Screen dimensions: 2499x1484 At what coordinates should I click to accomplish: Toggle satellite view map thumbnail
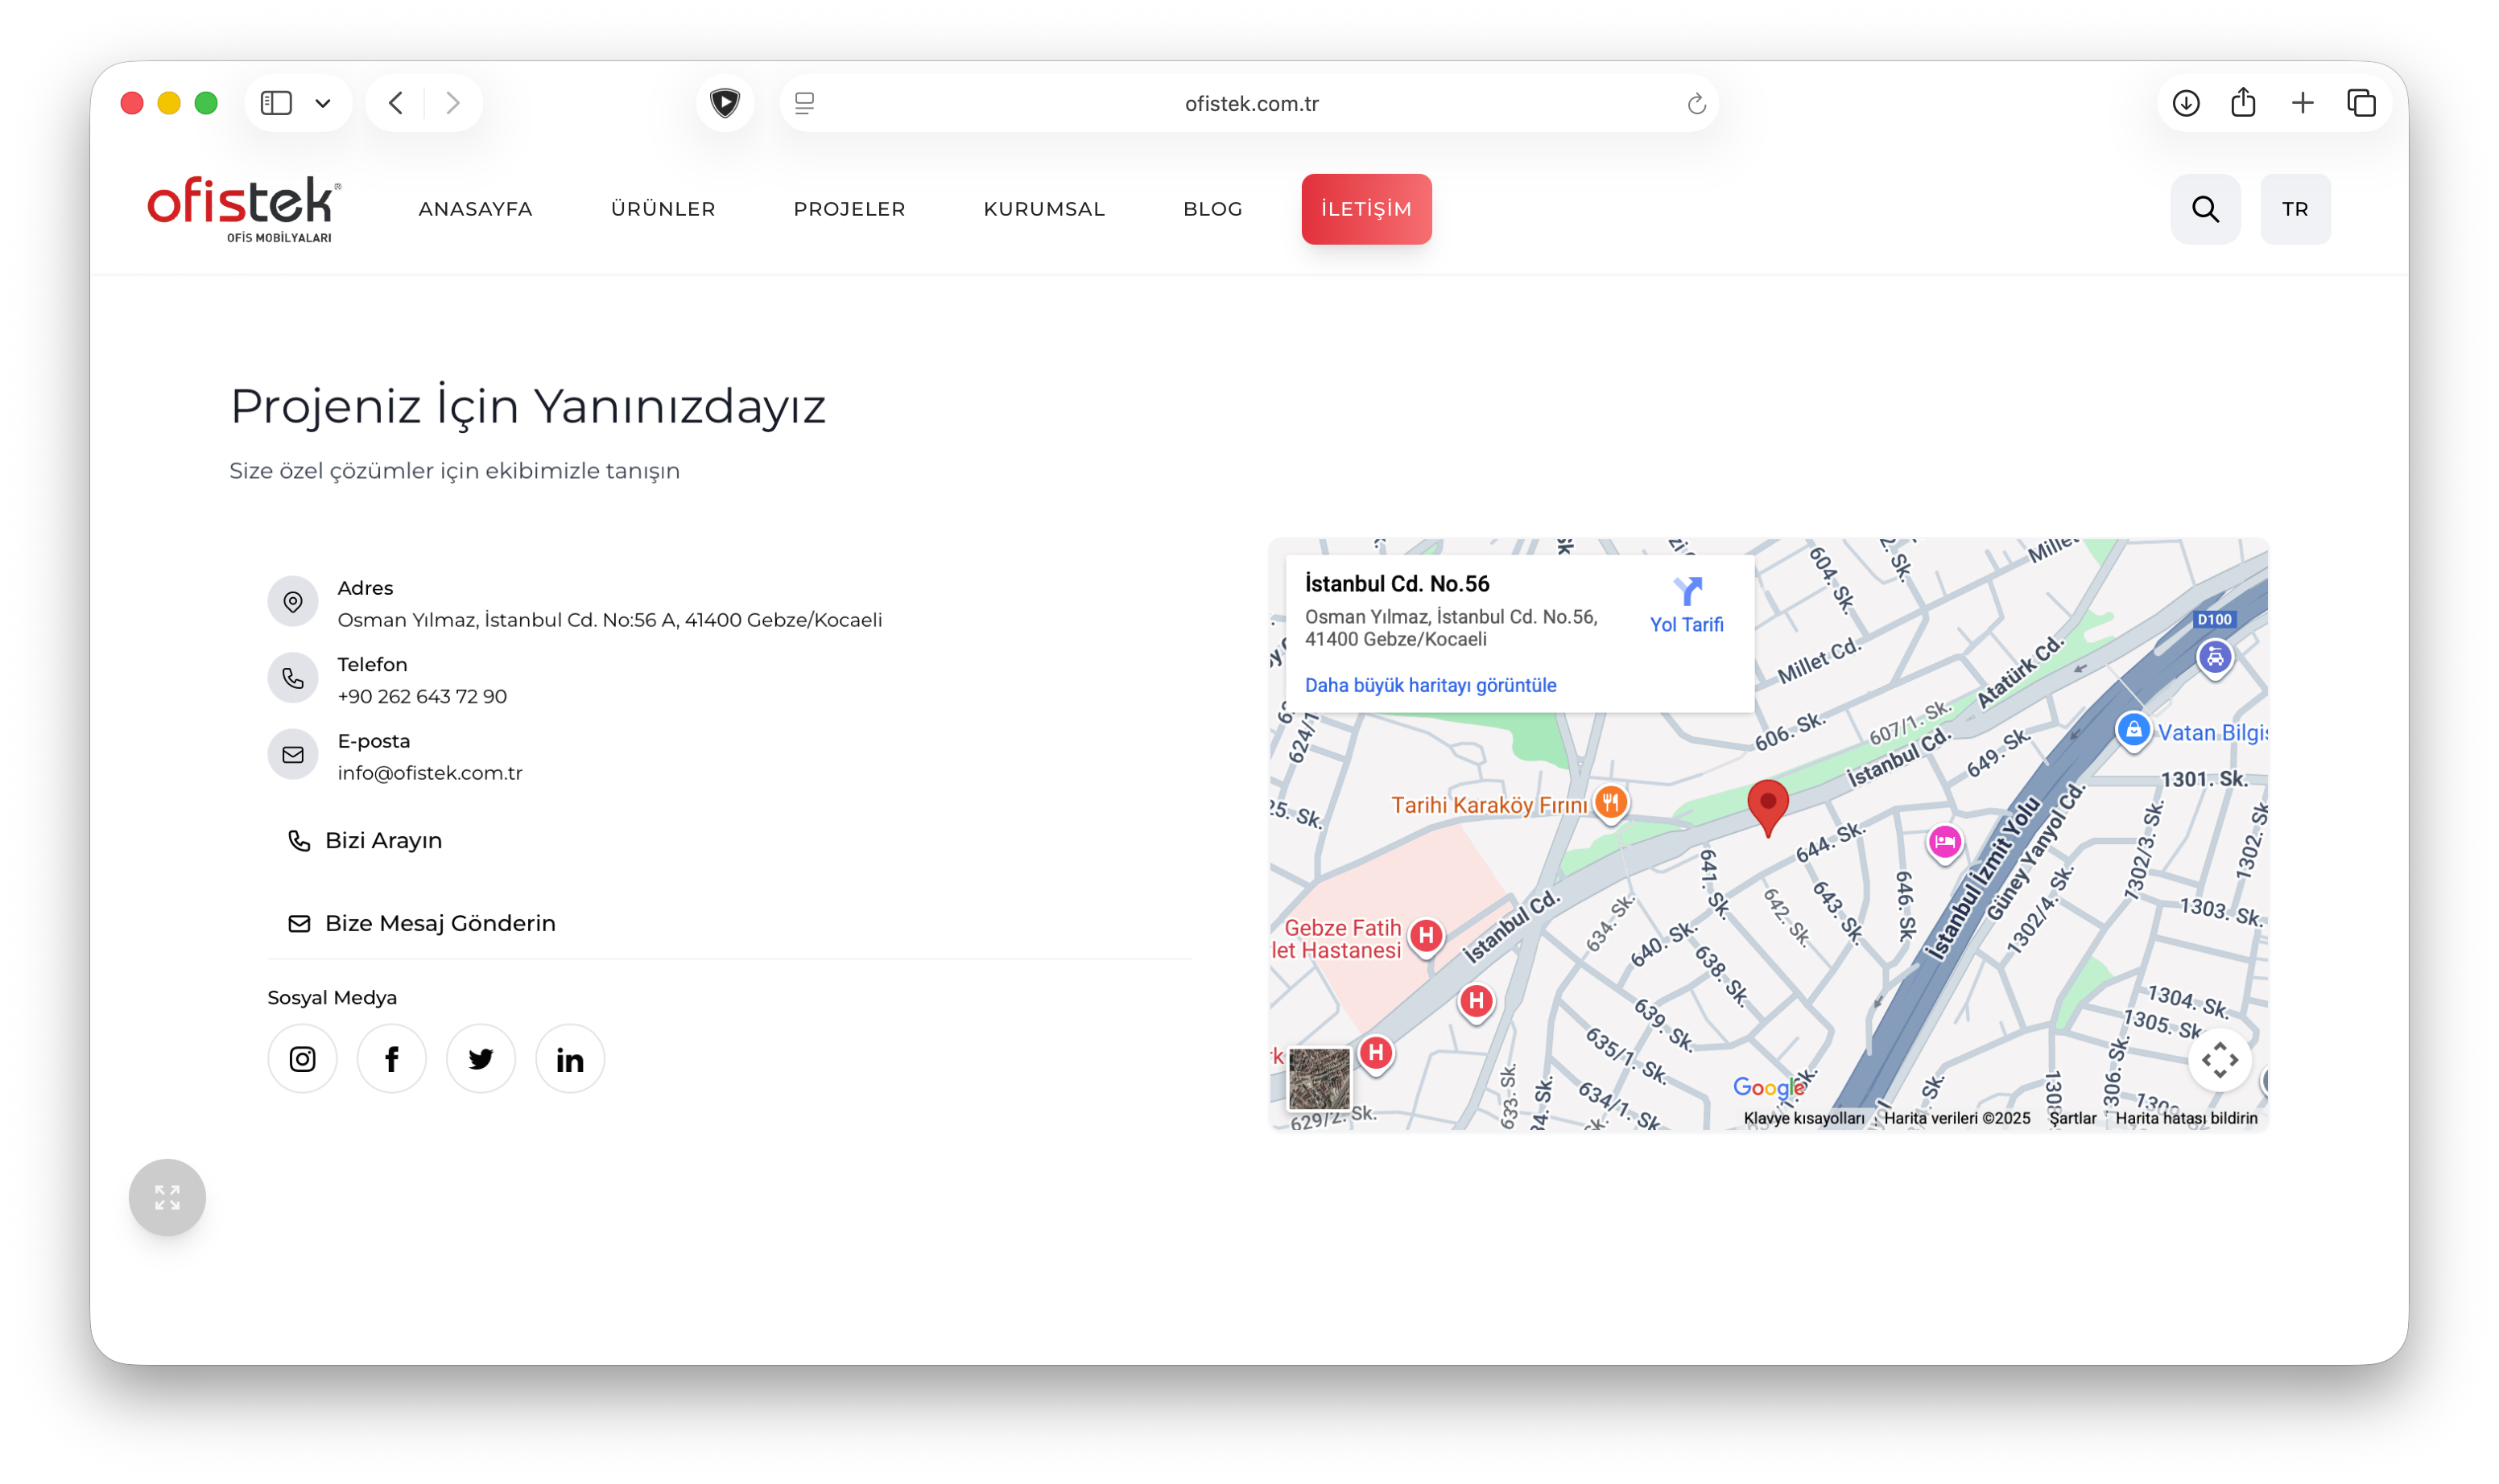pos(1319,1078)
